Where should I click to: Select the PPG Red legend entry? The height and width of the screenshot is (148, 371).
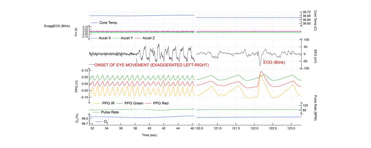tap(161, 103)
